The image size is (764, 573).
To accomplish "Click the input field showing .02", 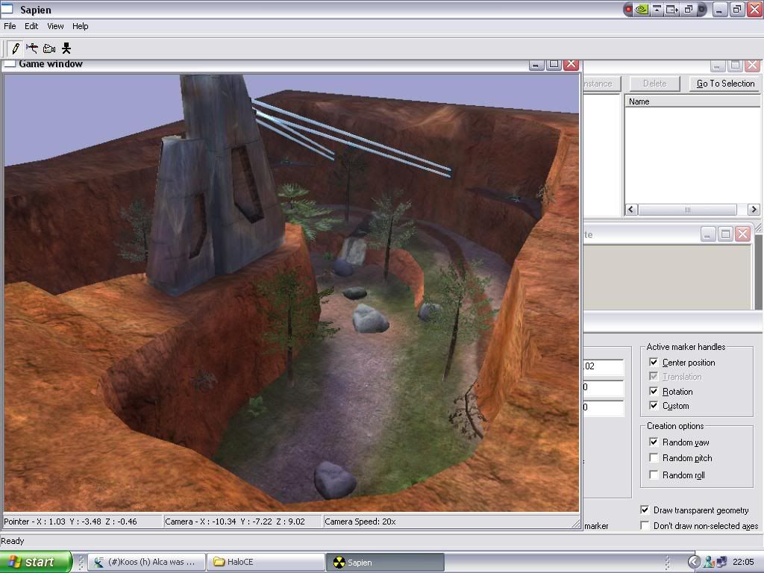I will click(x=603, y=366).
